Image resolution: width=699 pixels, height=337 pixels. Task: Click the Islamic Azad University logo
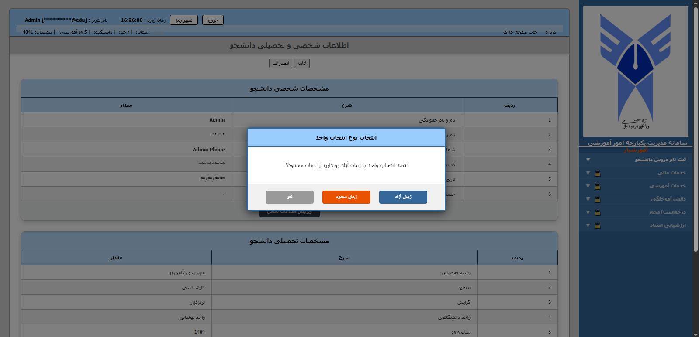point(635,71)
